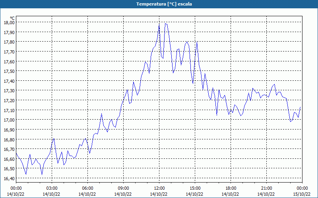Click the 17,80 y-axis label
The width and height of the screenshot is (318, 198).
point(9,42)
